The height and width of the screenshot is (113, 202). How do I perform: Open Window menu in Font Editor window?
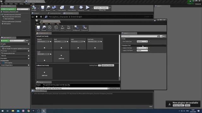[x=52, y=24]
